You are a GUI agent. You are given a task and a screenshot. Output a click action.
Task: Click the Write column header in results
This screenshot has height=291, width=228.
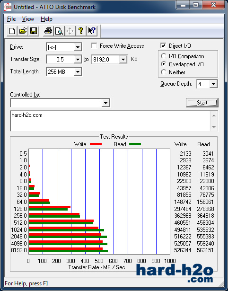pyautogui.click(x=180, y=144)
